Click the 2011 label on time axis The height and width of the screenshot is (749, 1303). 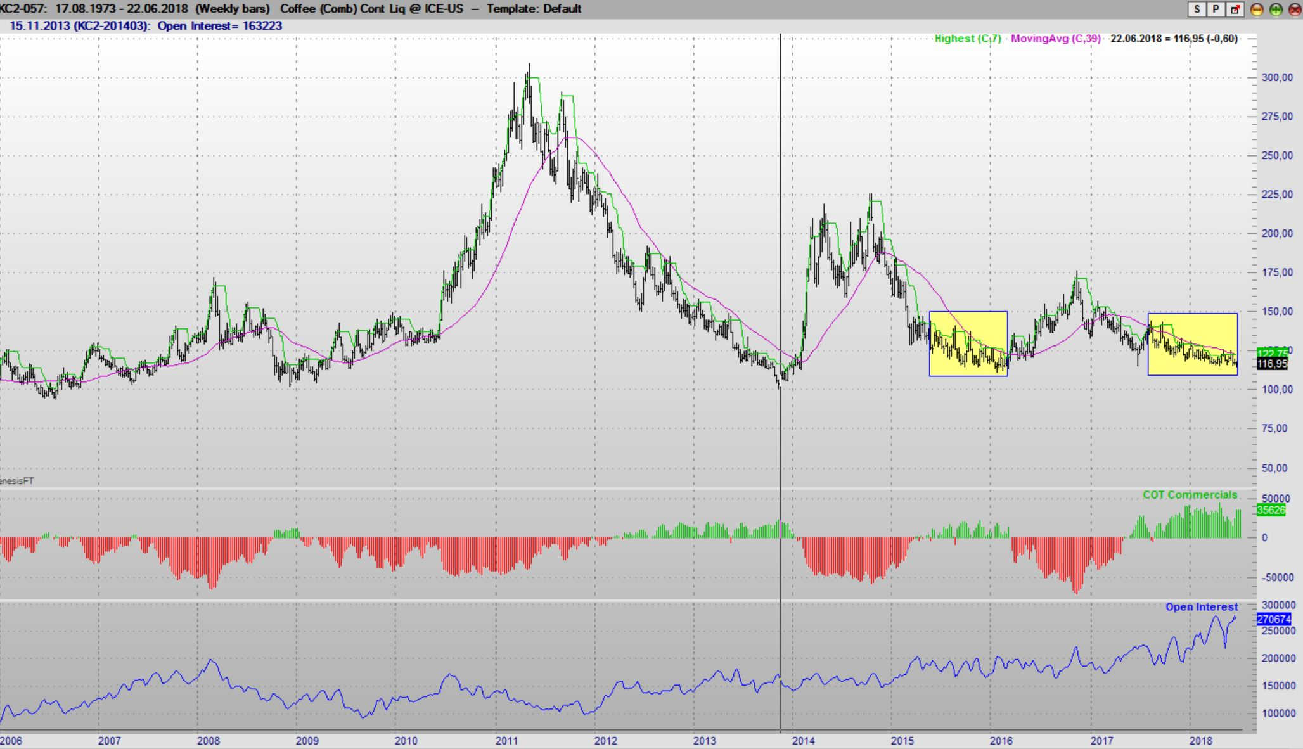[506, 741]
